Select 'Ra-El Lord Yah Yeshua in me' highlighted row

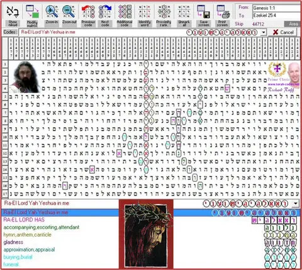tap(151, 213)
